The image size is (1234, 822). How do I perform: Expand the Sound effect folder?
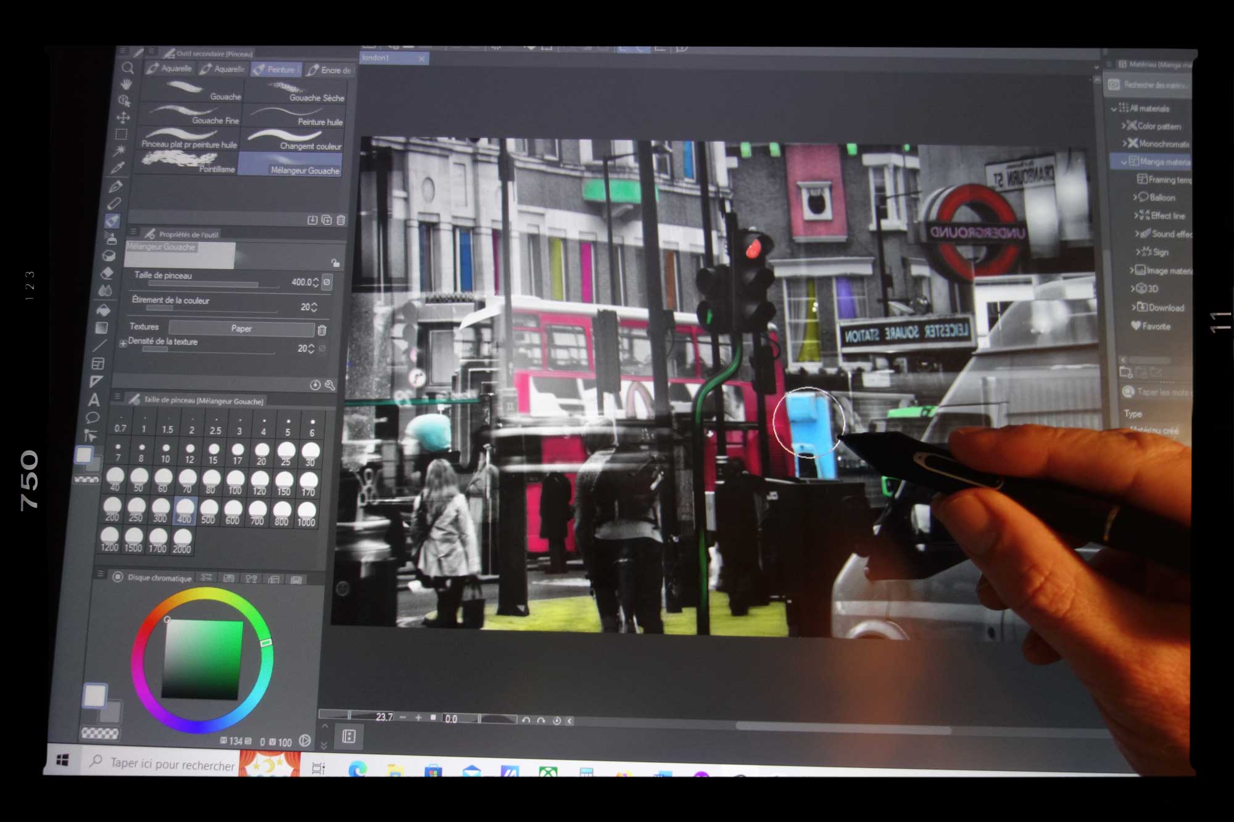[x=1137, y=234]
